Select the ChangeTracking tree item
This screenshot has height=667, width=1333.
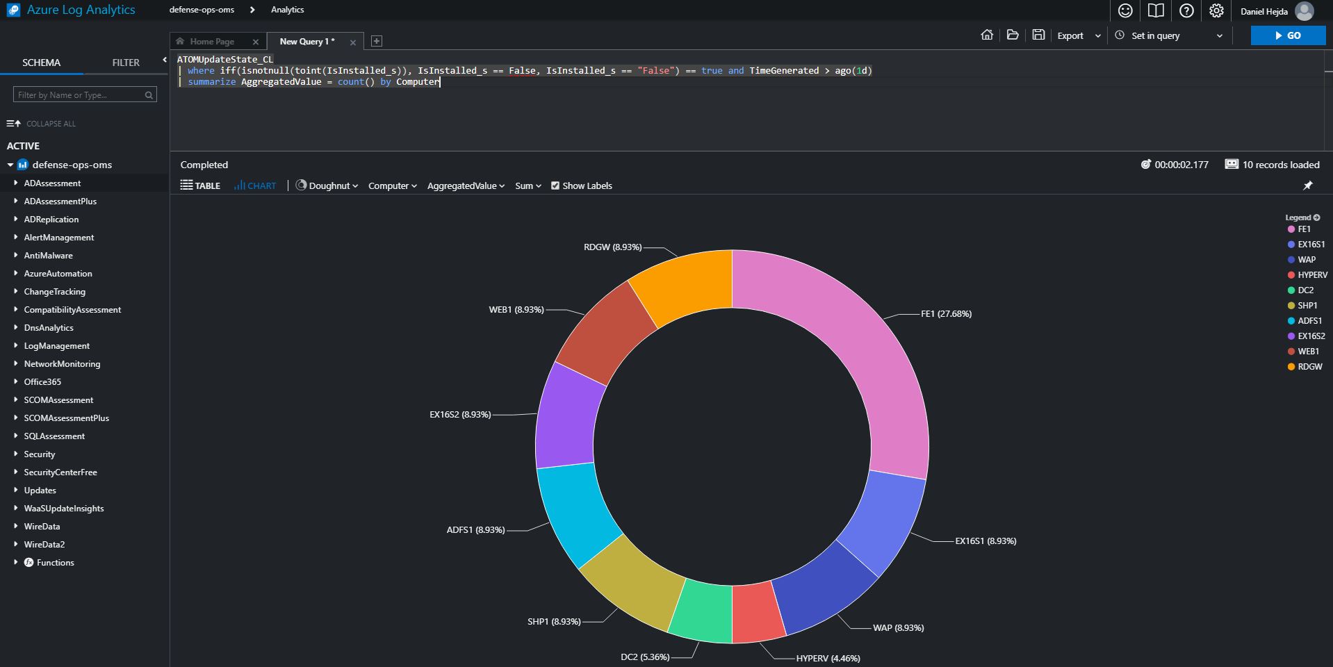tap(55, 291)
